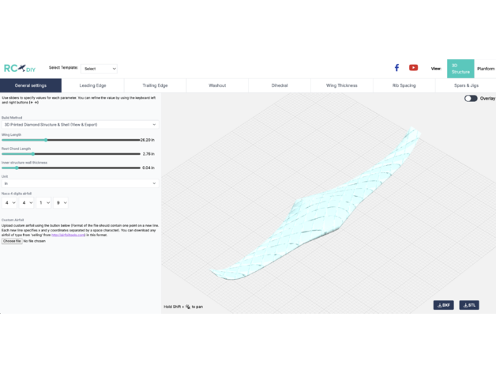Viewport: 496px width, 373px height.
Task: Switch to the Leading Edge tab
Action: (x=92, y=85)
